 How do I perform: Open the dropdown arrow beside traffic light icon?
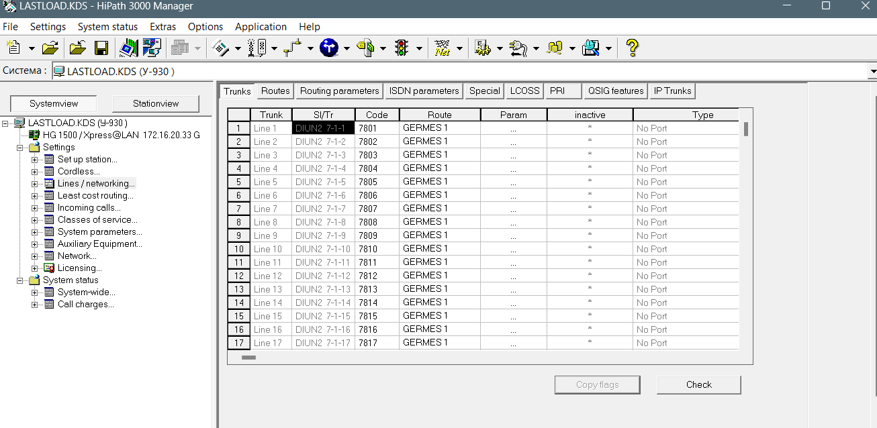[419, 48]
